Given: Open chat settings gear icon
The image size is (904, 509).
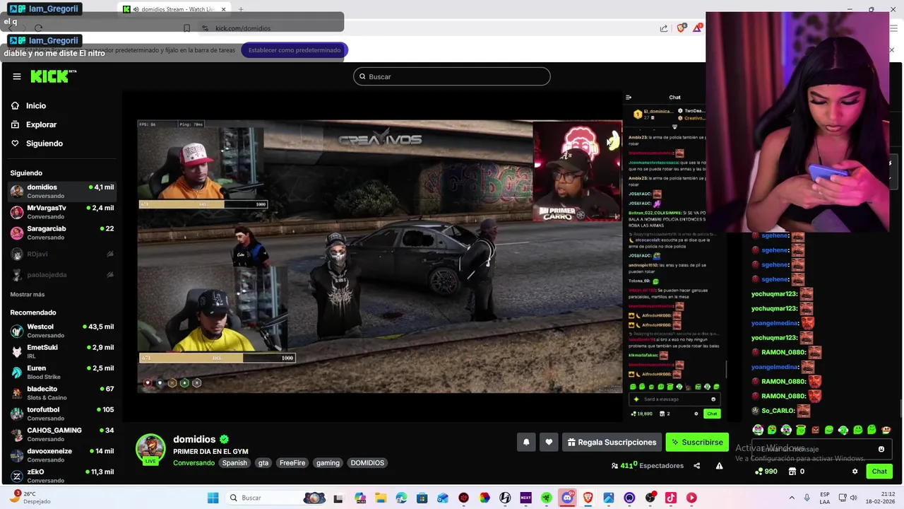Looking at the screenshot, I should (x=855, y=472).
